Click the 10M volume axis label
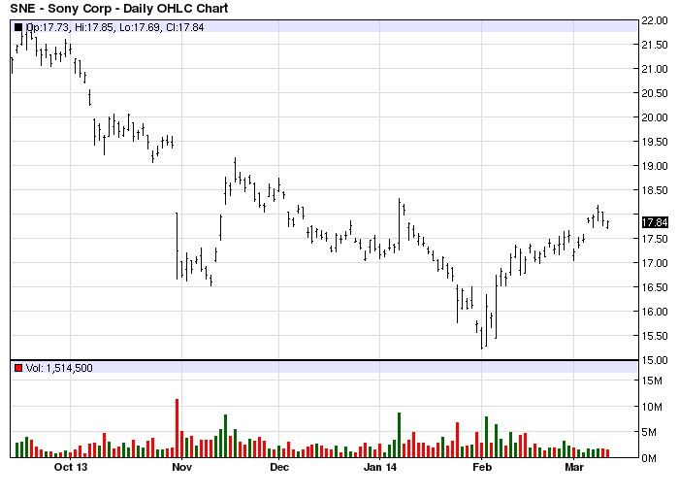Image resolution: width=679 pixels, height=497 pixels. pyautogui.click(x=652, y=407)
